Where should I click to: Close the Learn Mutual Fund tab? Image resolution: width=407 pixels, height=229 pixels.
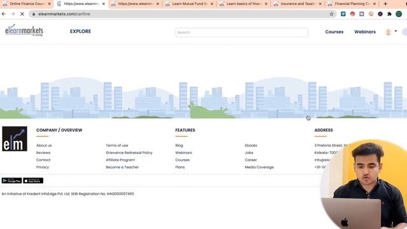pos(212,4)
